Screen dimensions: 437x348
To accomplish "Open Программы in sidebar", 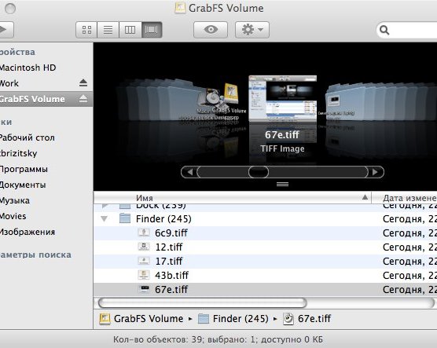I will click(x=24, y=169).
